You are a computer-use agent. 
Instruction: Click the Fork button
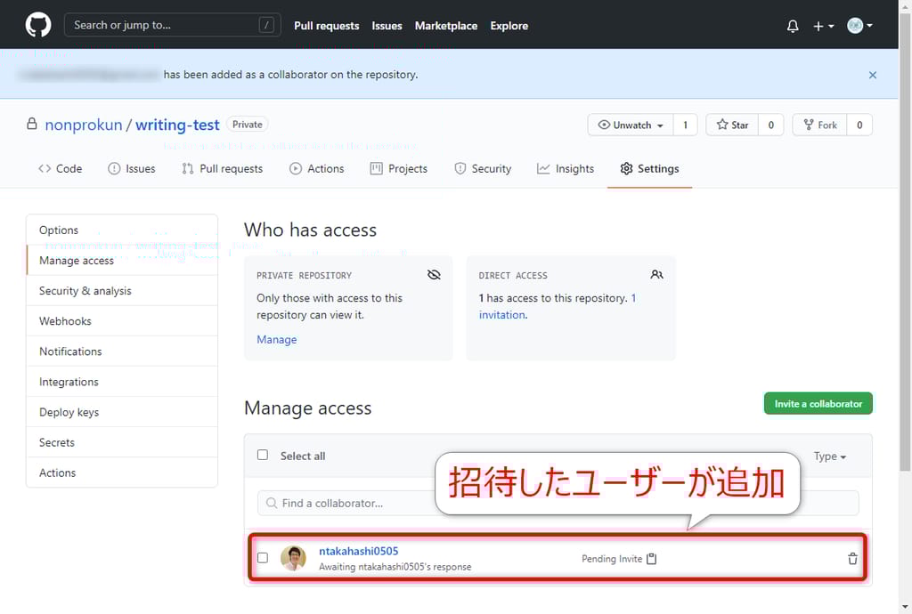(x=819, y=125)
